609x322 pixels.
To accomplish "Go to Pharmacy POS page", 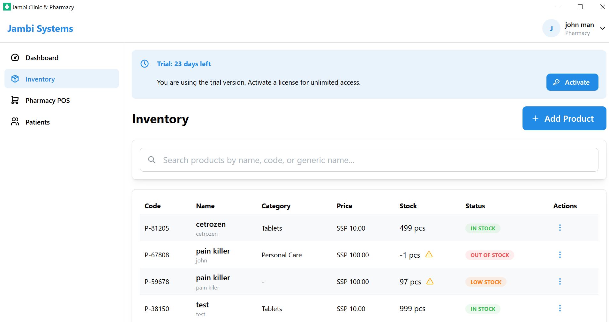I will [48, 101].
